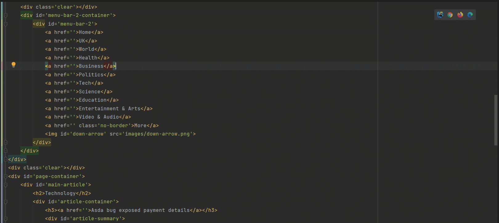Fold the article-summary div block

point(6,219)
